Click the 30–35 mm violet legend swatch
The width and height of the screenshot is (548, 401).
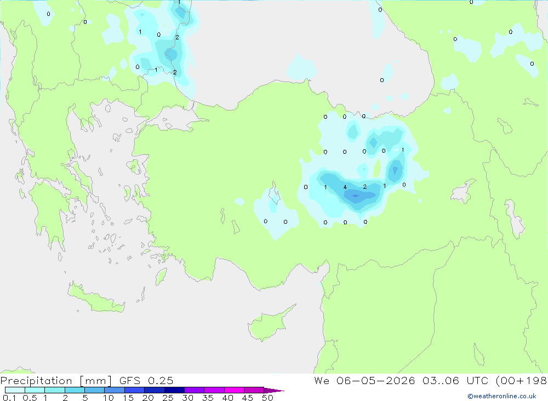point(195,390)
